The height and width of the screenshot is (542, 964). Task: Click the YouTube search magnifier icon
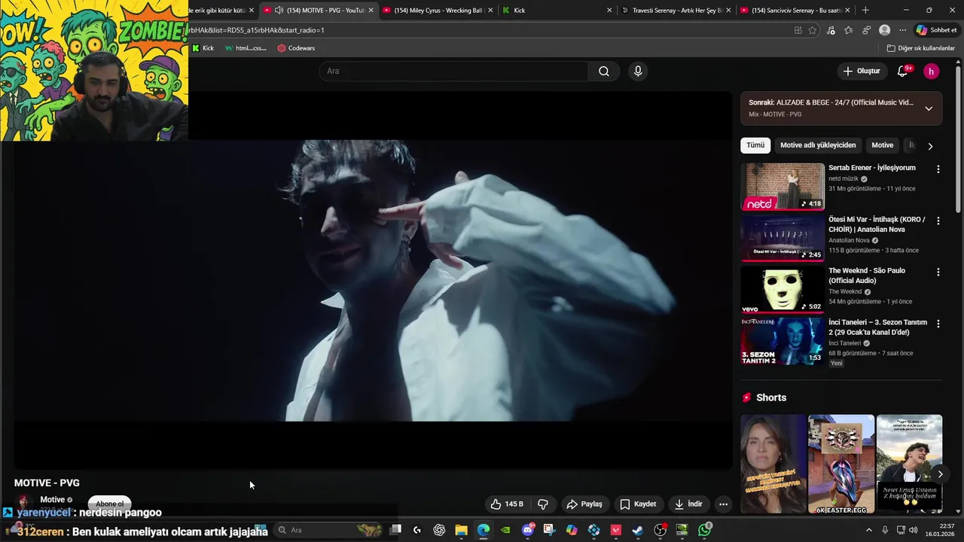[x=604, y=71]
